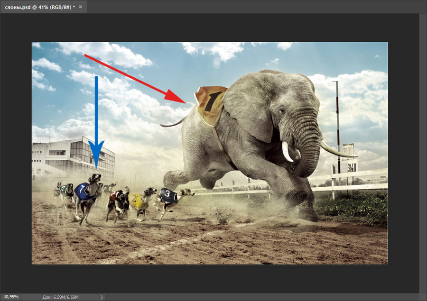Click the dog in the yellow vest
Viewport: 427px width, 301px height.
click(140, 201)
